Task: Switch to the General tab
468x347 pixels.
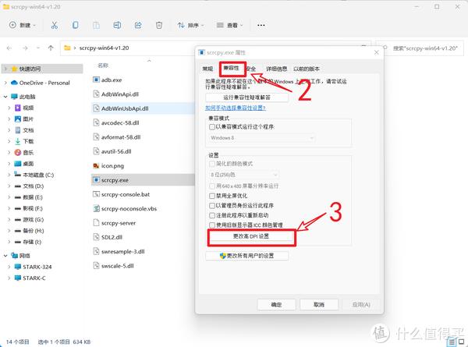Action: click(x=207, y=69)
